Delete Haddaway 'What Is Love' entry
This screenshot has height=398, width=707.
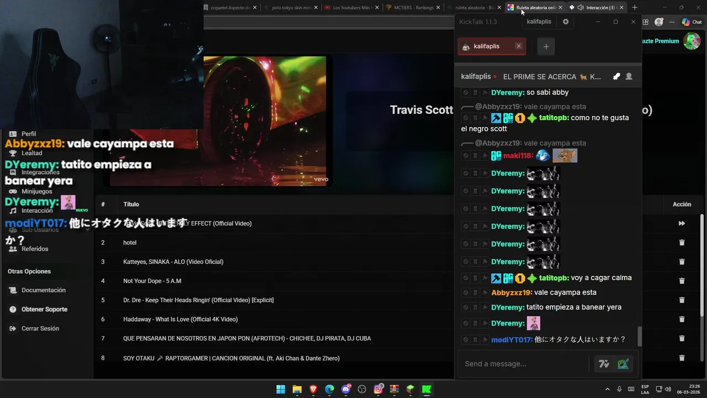tap(682, 319)
